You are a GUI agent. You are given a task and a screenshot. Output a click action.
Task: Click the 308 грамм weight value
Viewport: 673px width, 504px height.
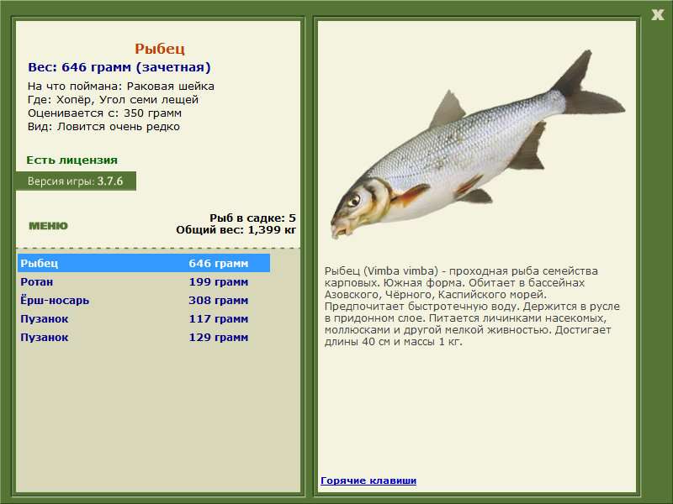[x=219, y=301]
